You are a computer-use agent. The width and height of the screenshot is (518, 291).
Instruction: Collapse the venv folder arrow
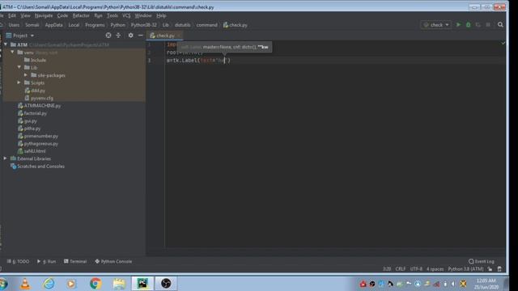pos(13,52)
